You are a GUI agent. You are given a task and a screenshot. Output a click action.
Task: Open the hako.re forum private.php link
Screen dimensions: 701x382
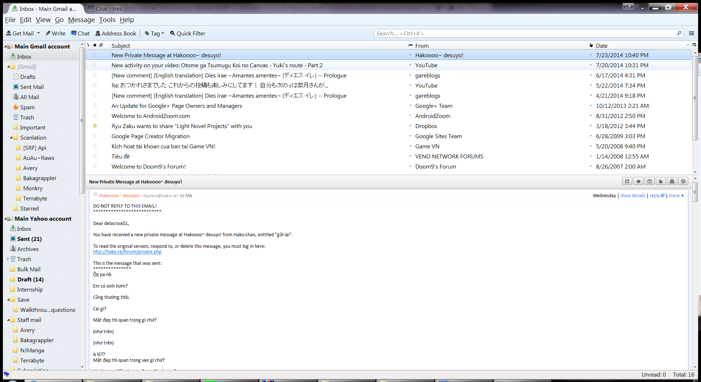click(x=127, y=252)
